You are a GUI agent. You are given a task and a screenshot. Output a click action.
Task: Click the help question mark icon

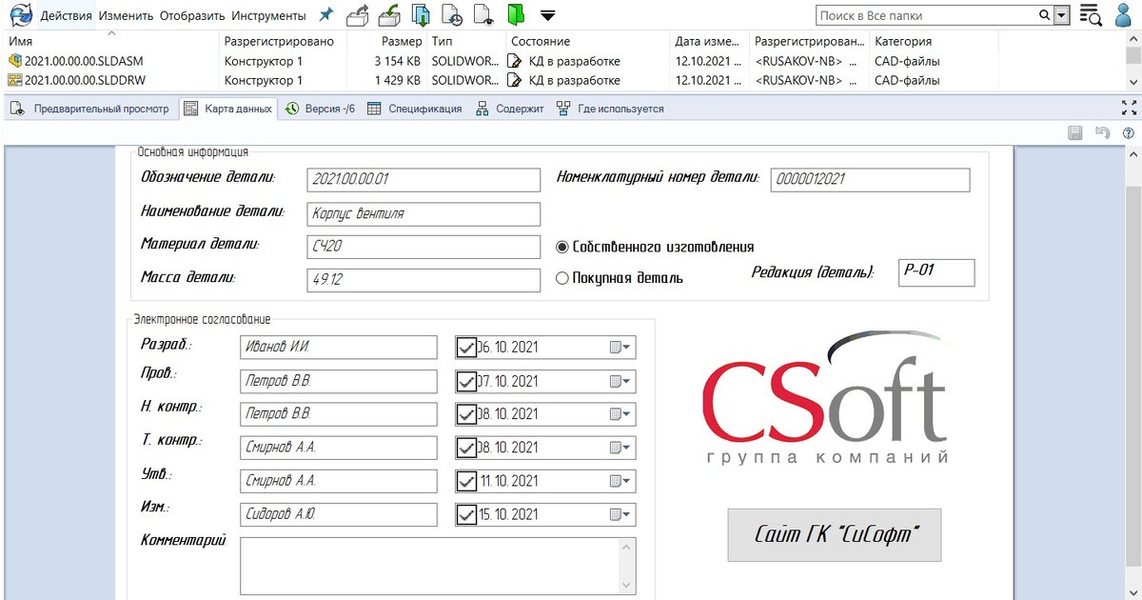click(1129, 133)
